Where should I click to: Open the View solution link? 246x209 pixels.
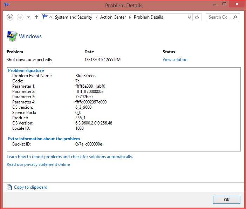pos(175,60)
